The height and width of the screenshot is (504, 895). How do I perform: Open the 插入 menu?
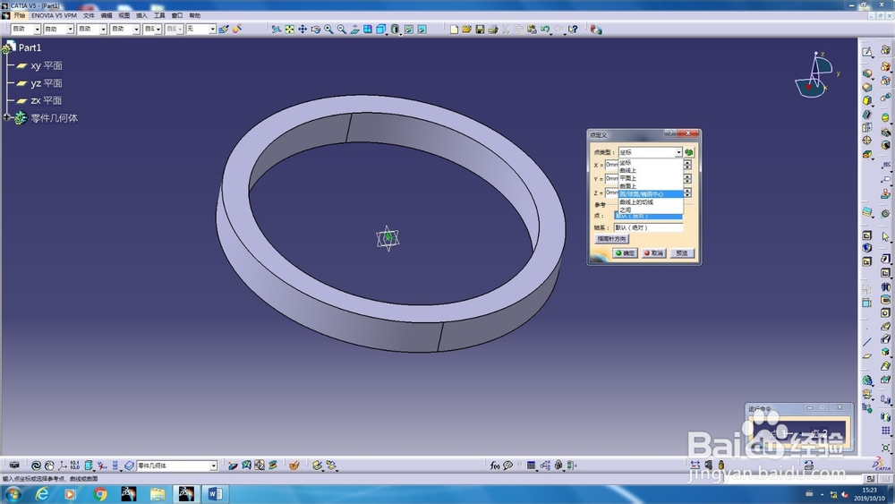141,15
